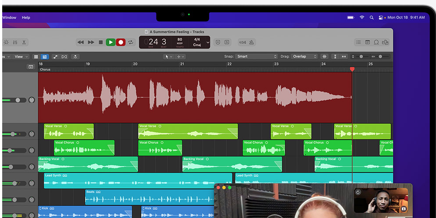Open the Loop Browser
Viewport: 436px width, 218px height.
point(376,42)
